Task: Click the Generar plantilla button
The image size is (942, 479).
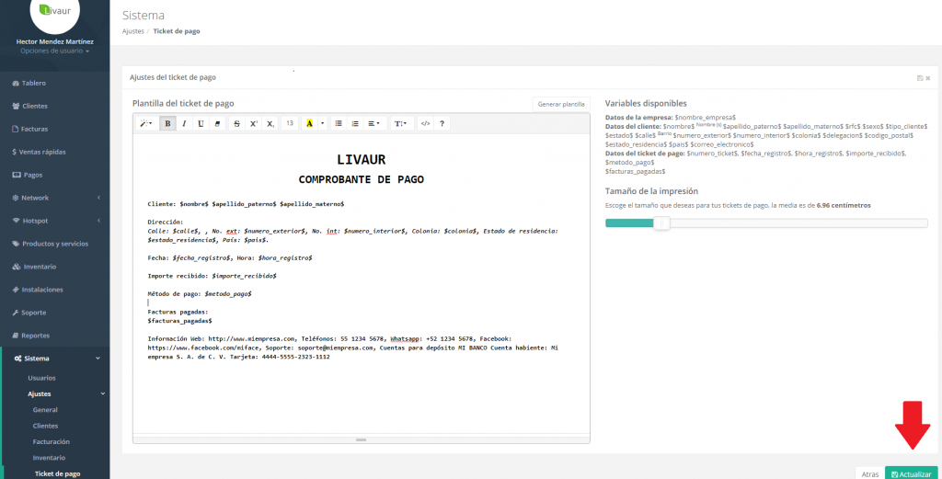Action: point(561,104)
